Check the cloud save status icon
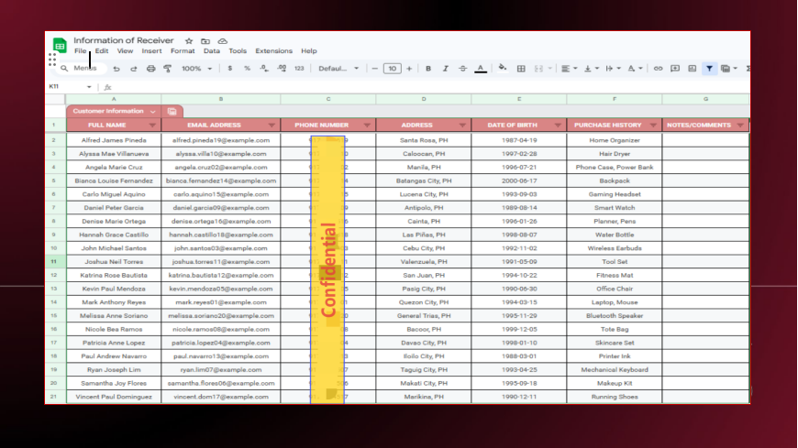This screenshot has width=798, height=448. (222, 40)
